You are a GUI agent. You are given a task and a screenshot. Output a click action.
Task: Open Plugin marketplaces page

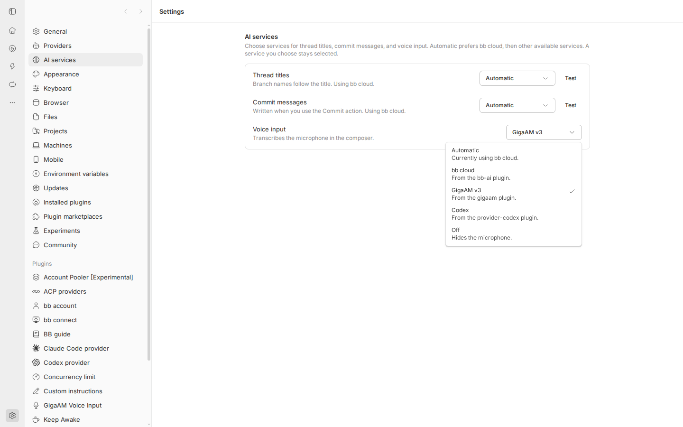click(x=85, y=216)
